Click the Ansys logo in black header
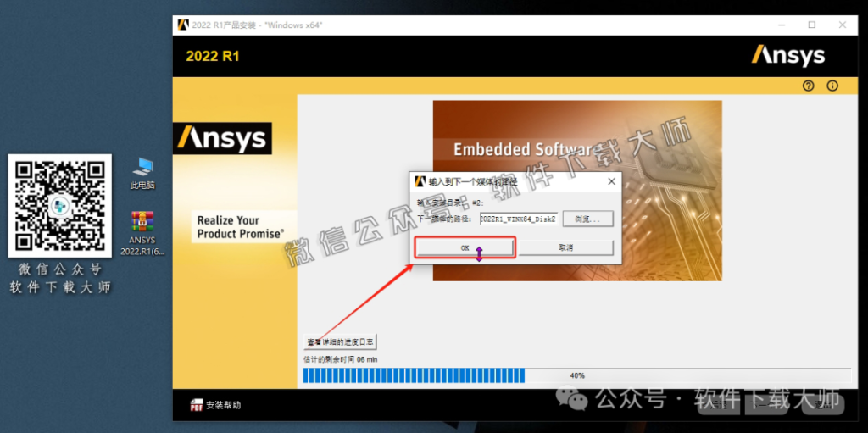Screen dimensions: 868x433 [787, 56]
